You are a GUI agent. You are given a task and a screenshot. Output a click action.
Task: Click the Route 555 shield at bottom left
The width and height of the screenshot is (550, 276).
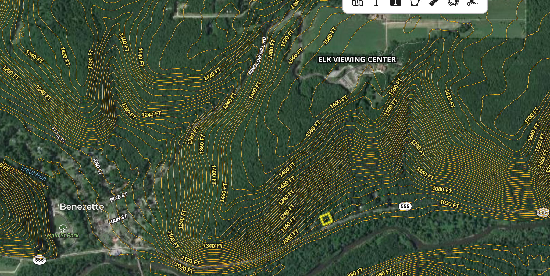(39, 260)
